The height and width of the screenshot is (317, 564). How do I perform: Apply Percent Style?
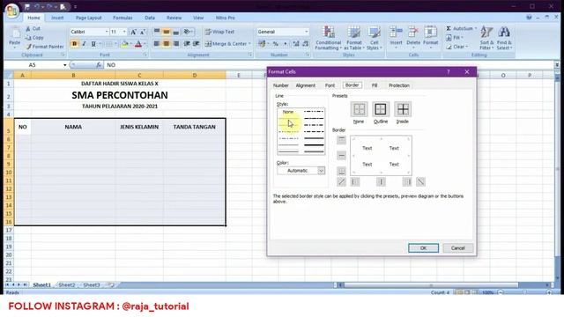pos(276,44)
